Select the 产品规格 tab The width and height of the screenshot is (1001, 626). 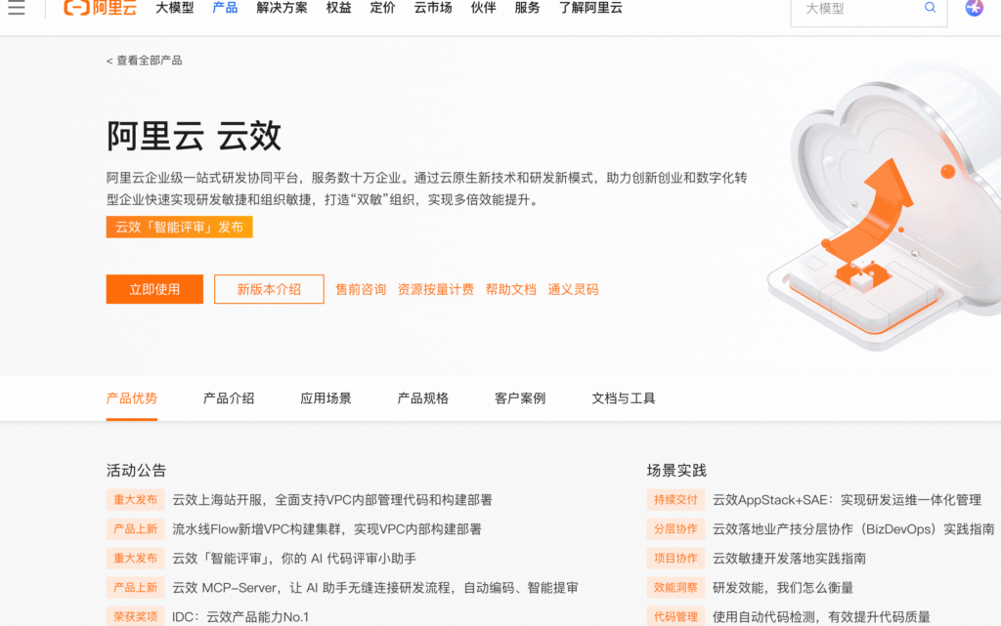pyautogui.click(x=422, y=398)
